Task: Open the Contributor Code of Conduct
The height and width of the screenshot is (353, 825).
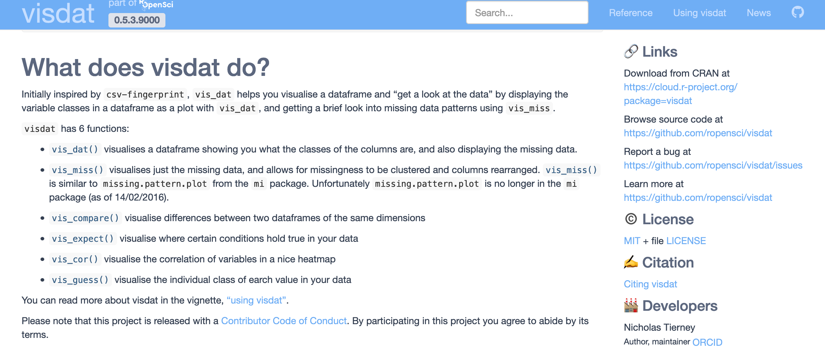Action: point(284,321)
